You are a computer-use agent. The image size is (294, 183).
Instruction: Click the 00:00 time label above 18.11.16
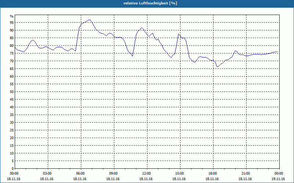pyautogui.click(x=14, y=173)
